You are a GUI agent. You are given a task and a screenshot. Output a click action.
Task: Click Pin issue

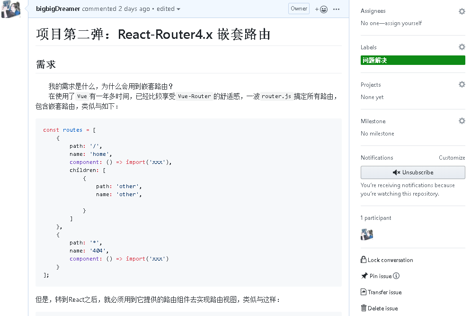click(x=376, y=276)
